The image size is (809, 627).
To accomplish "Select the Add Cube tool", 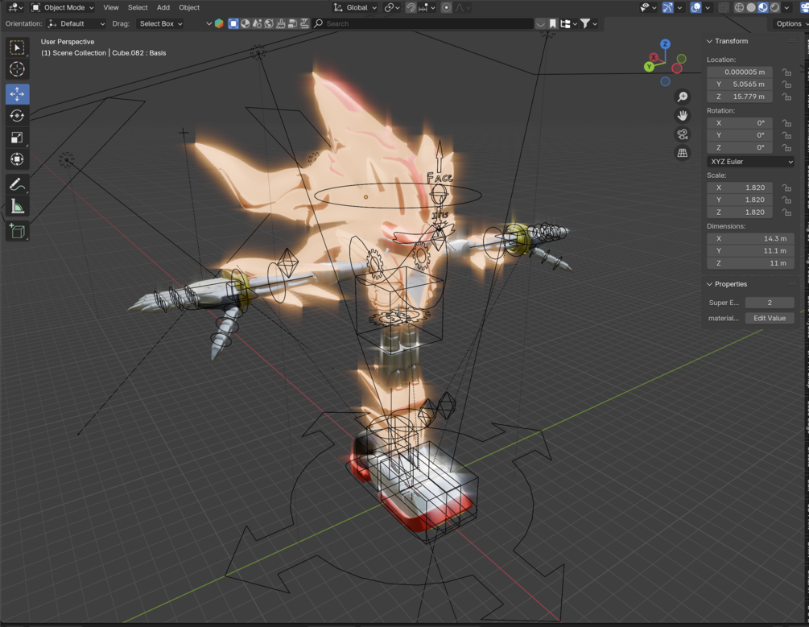I will (x=17, y=231).
